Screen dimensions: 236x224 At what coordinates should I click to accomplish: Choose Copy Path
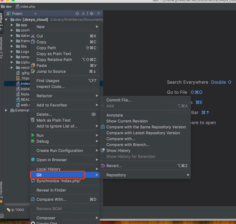pyautogui.click(x=65, y=48)
